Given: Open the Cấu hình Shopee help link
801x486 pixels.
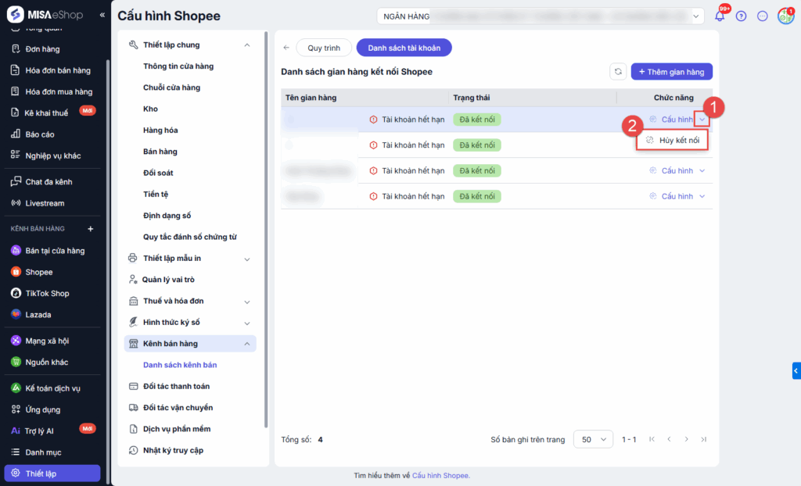Looking at the screenshot, I should pos(440,475).
